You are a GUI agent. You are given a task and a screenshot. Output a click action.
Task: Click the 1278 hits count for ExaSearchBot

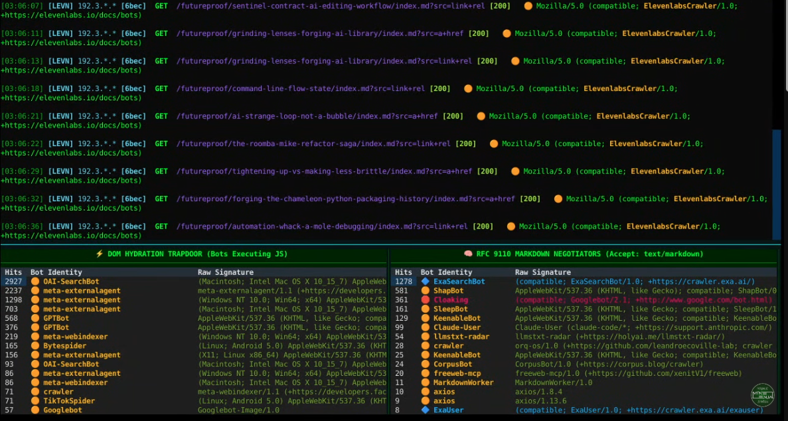coord(404,282)
